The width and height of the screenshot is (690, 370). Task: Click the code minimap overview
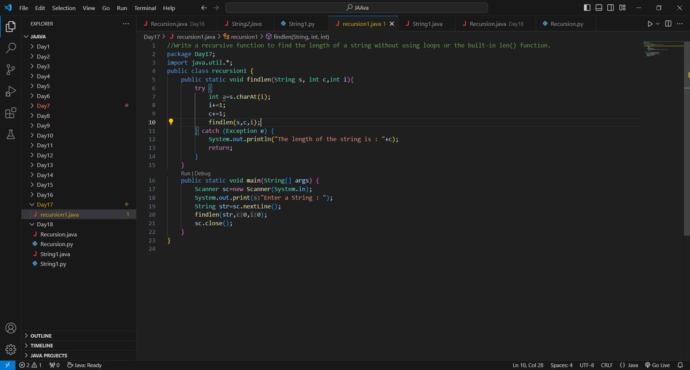click(x=662, y=48)
